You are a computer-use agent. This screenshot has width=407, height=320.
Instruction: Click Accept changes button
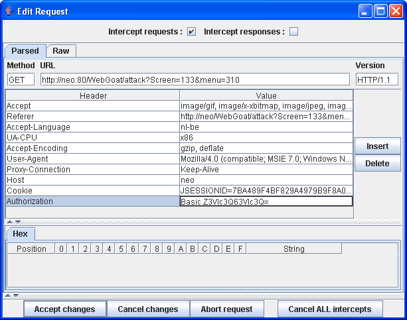point(64,309)
